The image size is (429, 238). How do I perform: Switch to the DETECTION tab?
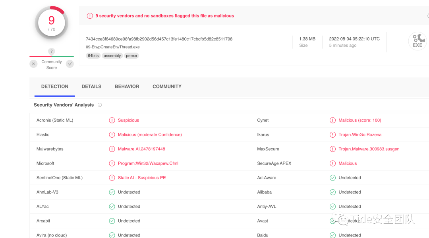coord(55,86)
